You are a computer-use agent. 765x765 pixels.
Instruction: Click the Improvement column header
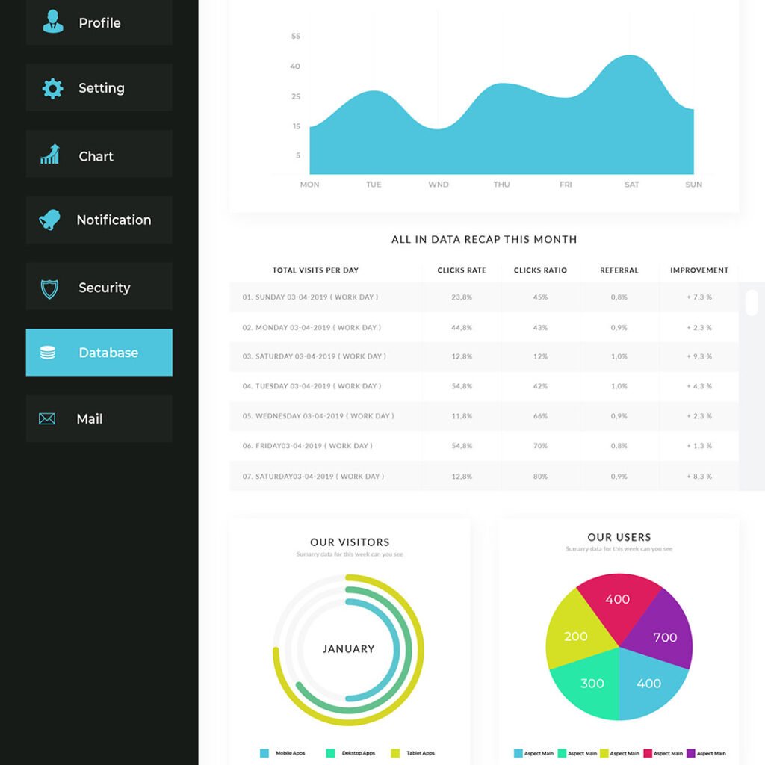[x=699, y=270]
